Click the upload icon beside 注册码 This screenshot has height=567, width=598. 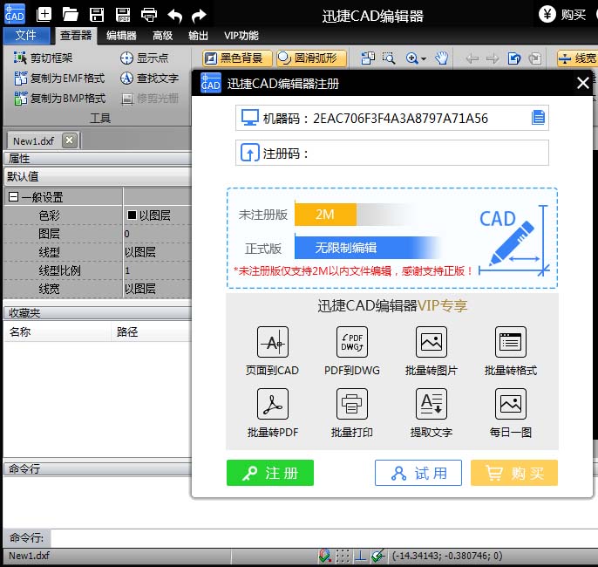click(x=250, y=153)
